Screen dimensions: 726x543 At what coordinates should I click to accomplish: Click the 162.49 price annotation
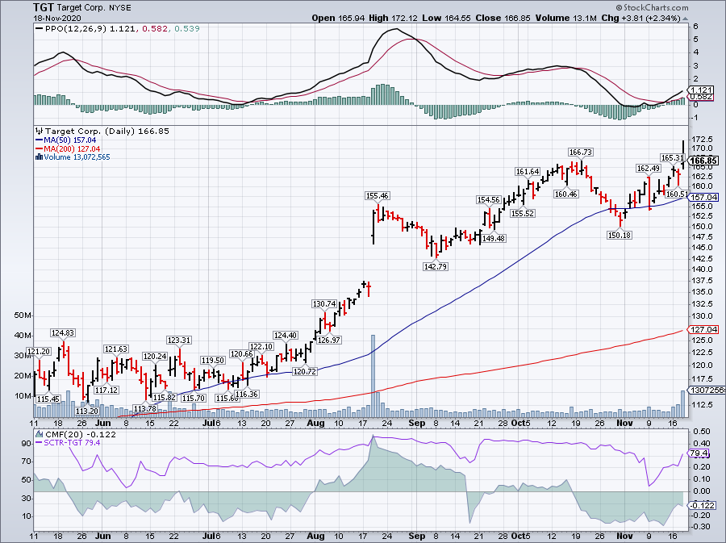[649, 169]
